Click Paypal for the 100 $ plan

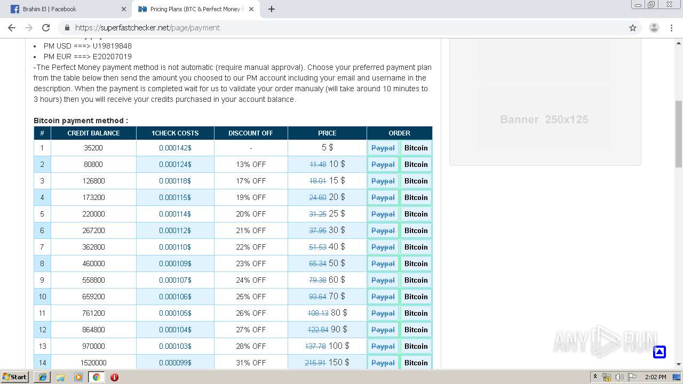[x=383, y=346]
